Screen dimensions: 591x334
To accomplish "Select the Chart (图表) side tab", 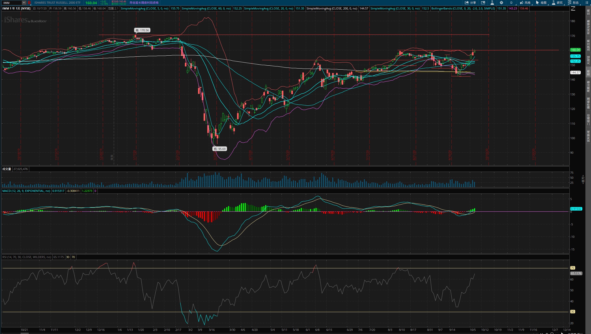I will pos(588,73).
